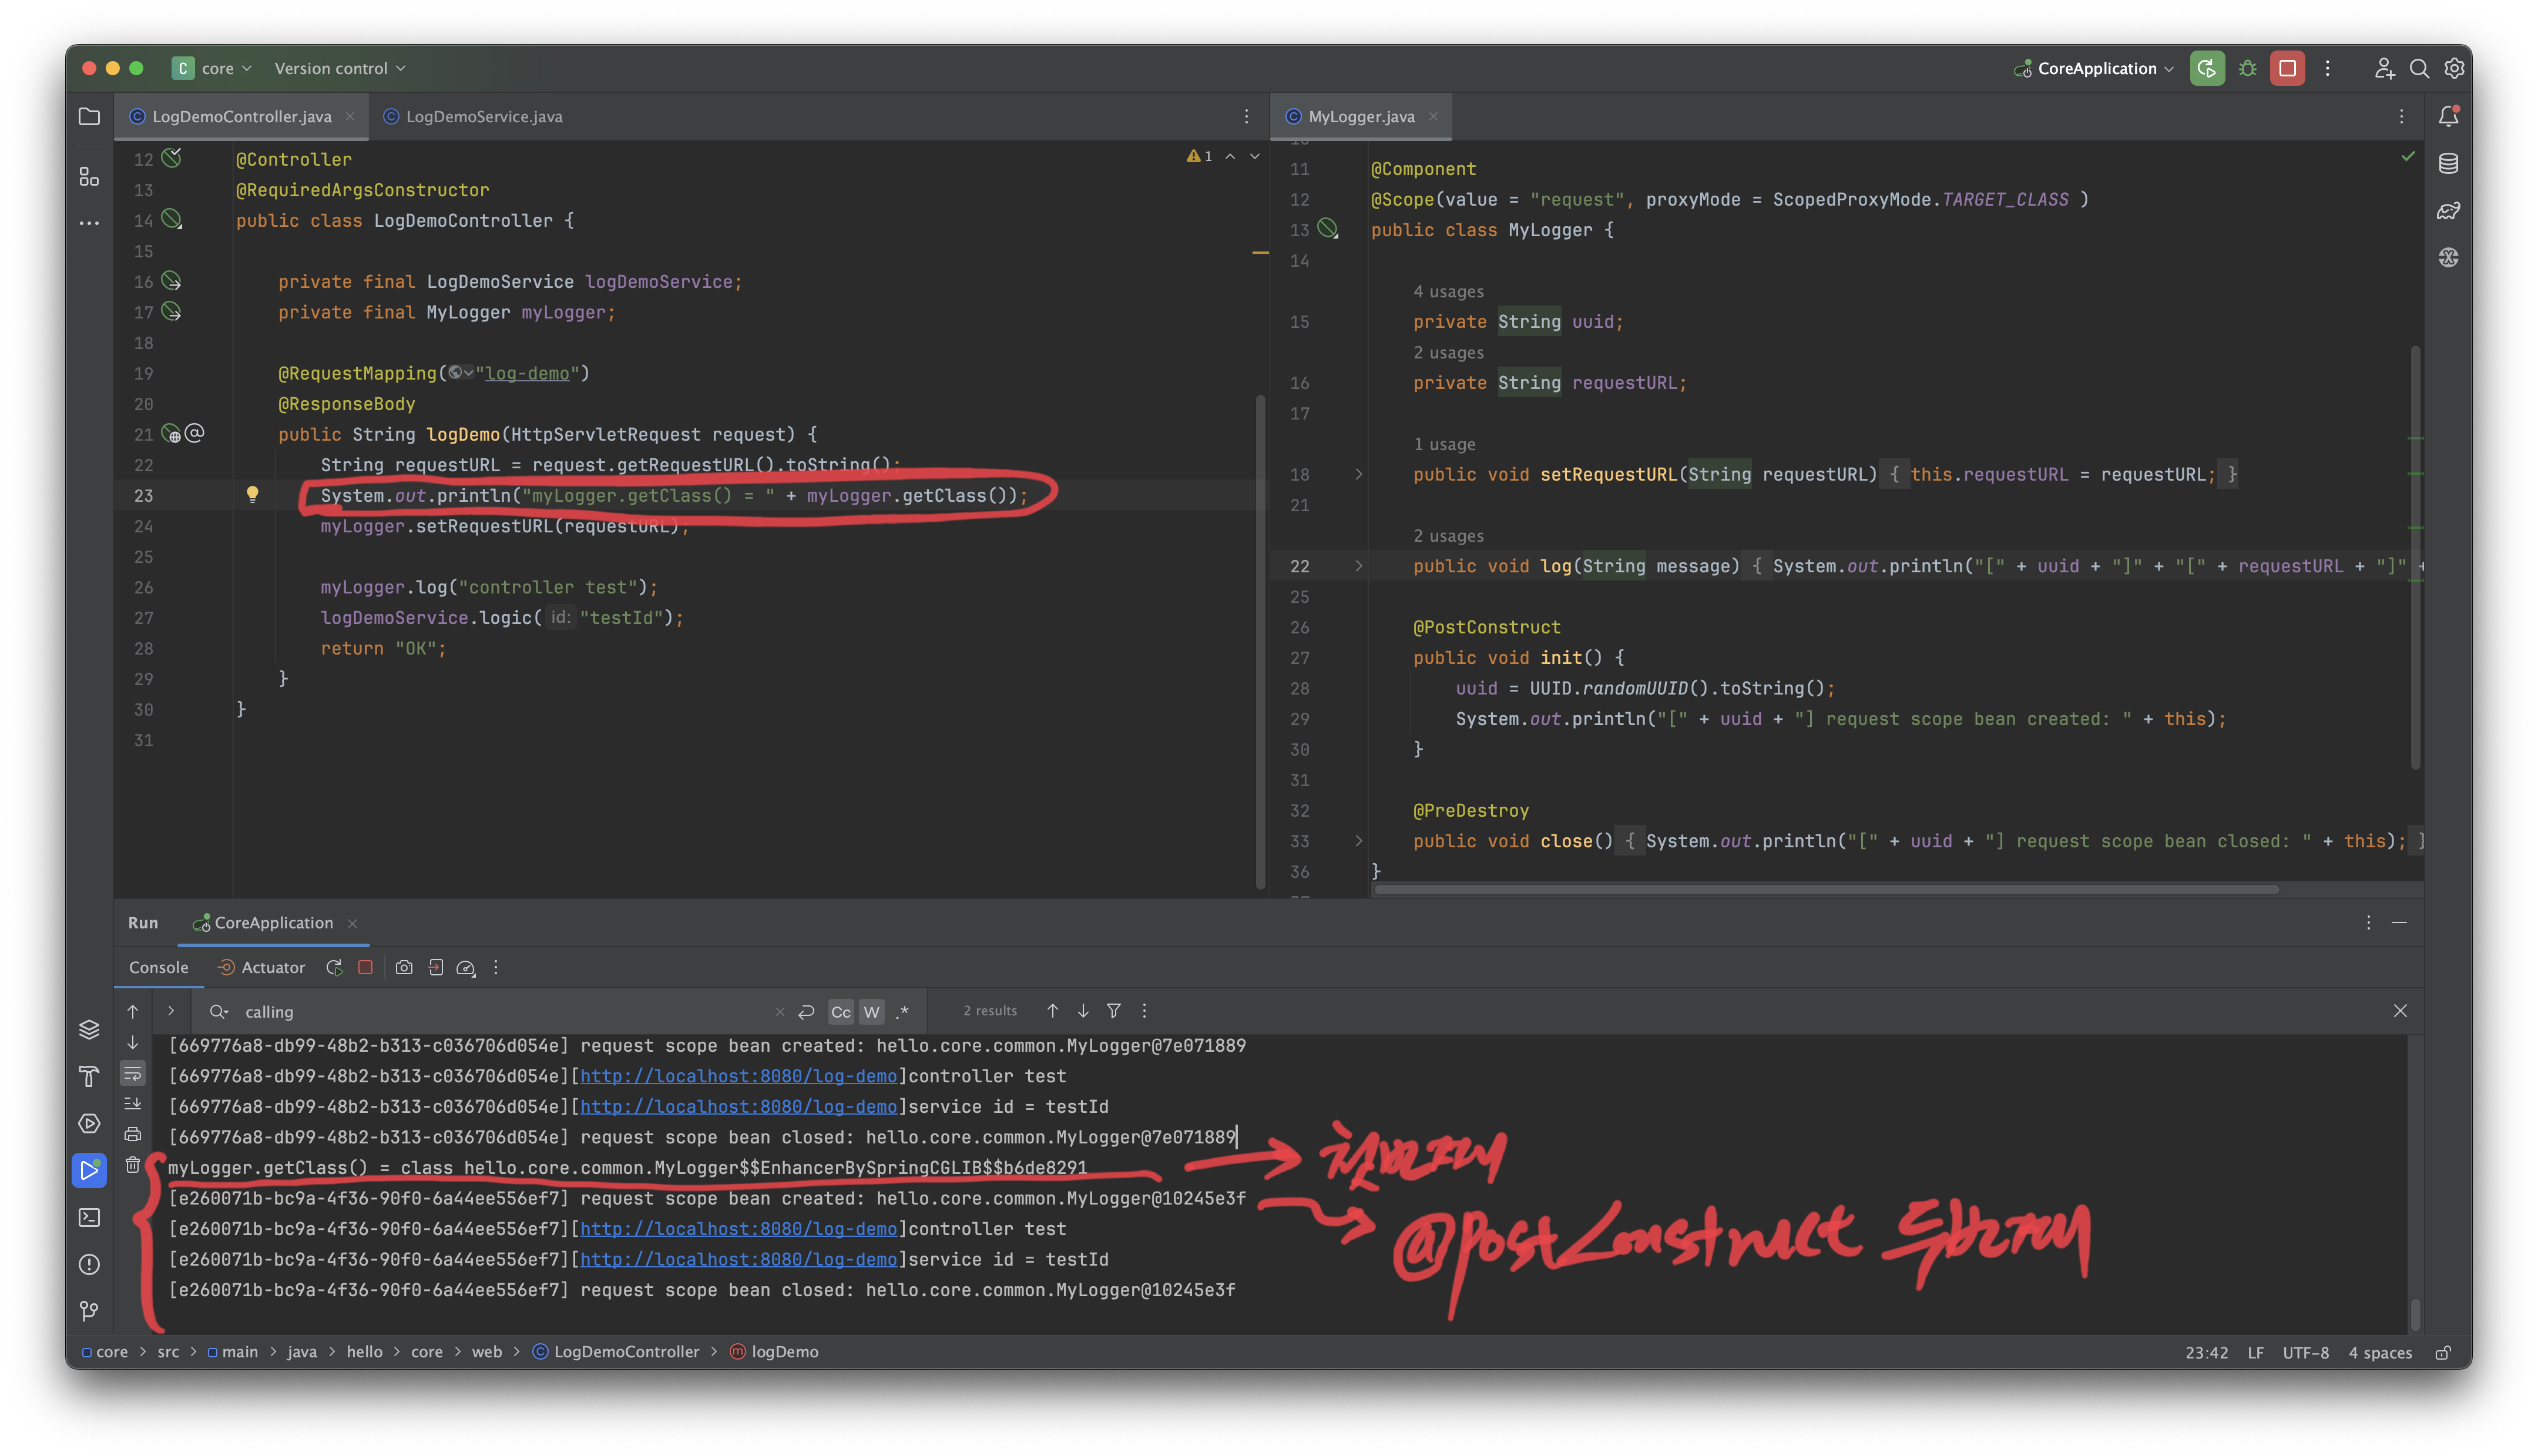Toggle filter search results icon
Viewport: 2538px width, 1456px height.
(1113, 1011)
